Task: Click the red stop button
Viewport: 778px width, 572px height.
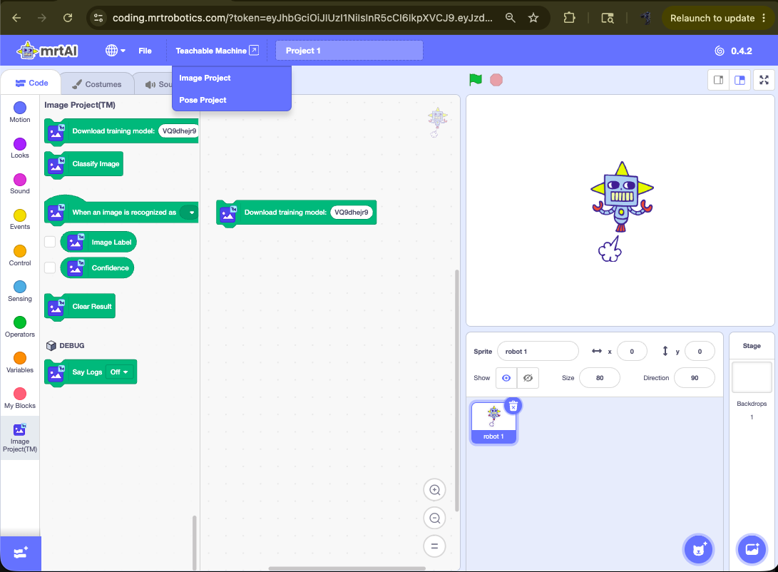Action: coord(496,80)
